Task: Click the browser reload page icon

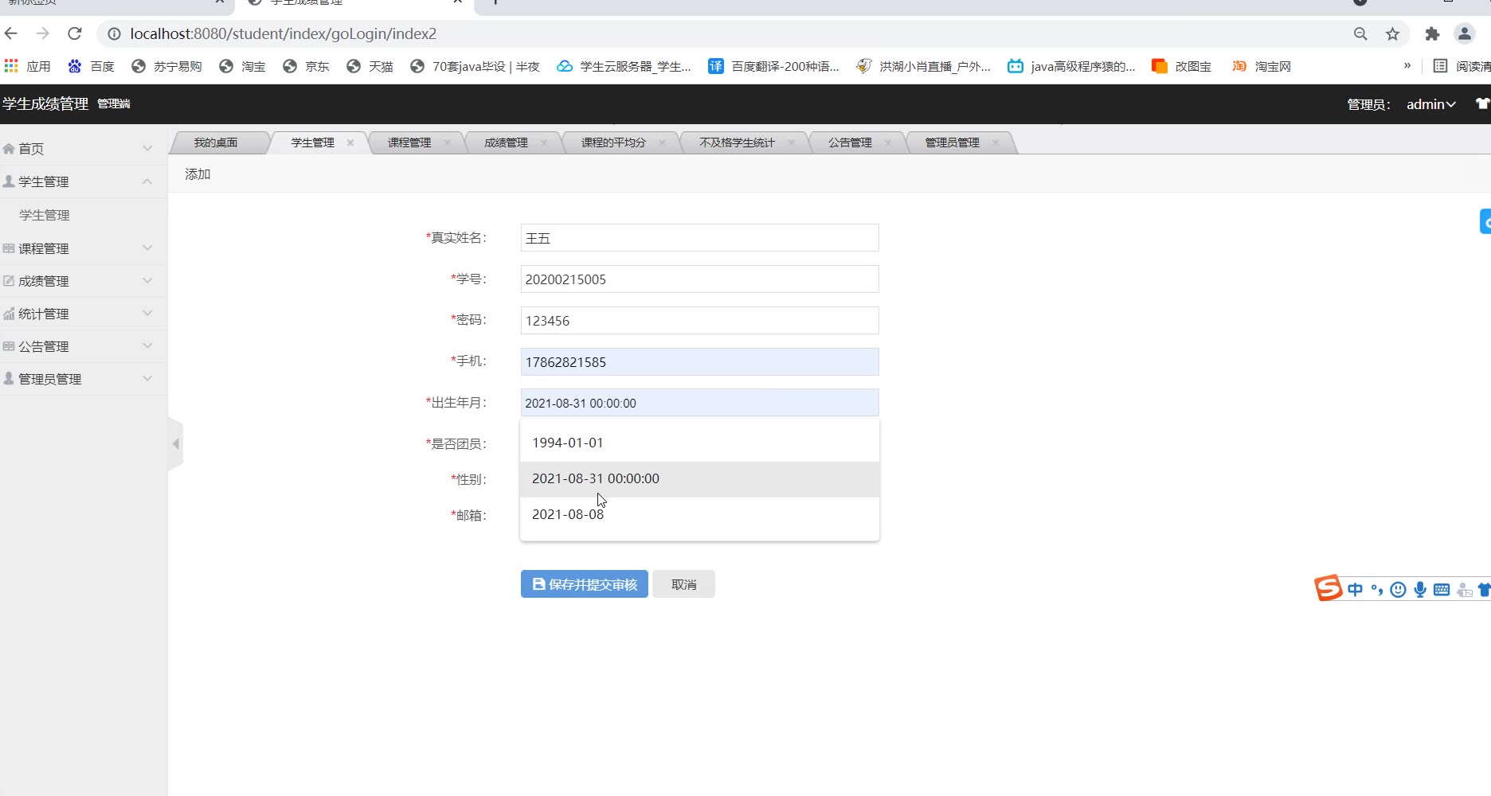Action: (x=75, y=33)
